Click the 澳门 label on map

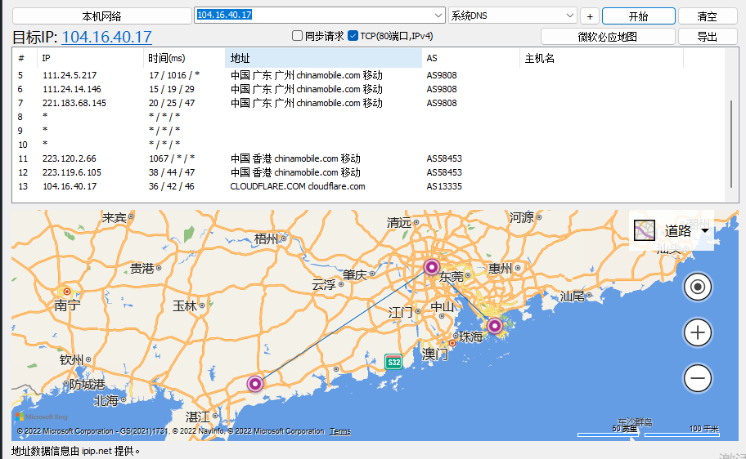[435, 354]
